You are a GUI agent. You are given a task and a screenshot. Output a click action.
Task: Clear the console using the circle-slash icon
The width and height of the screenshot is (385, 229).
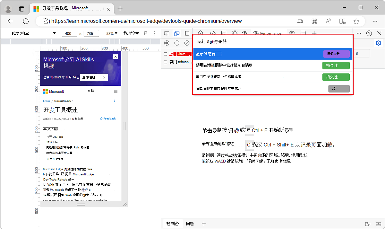point(187,43)
